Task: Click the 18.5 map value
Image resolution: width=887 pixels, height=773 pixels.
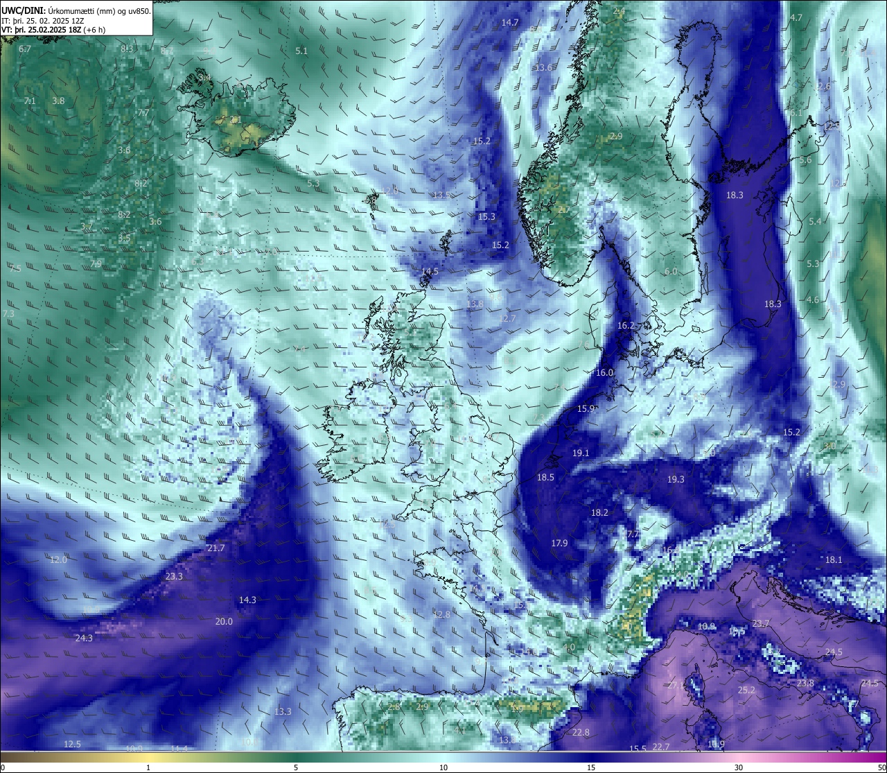Action: pyautogui.click(x=545, y=477)
